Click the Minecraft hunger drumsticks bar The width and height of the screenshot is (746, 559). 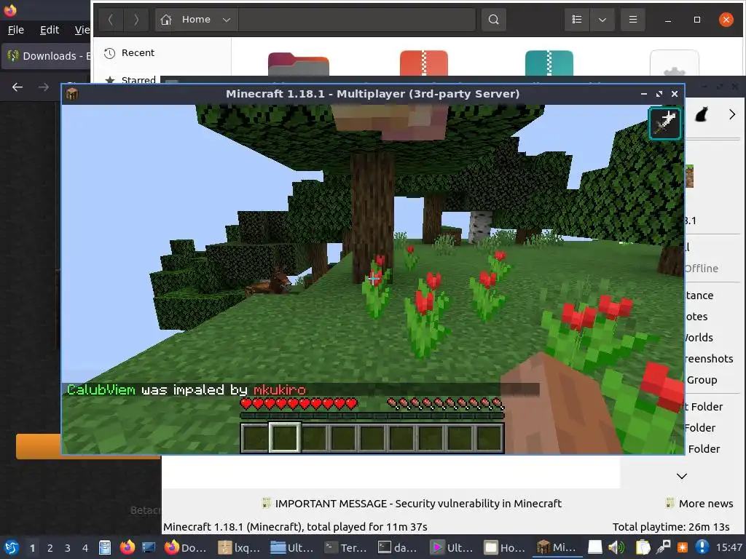tap(445, 404)
